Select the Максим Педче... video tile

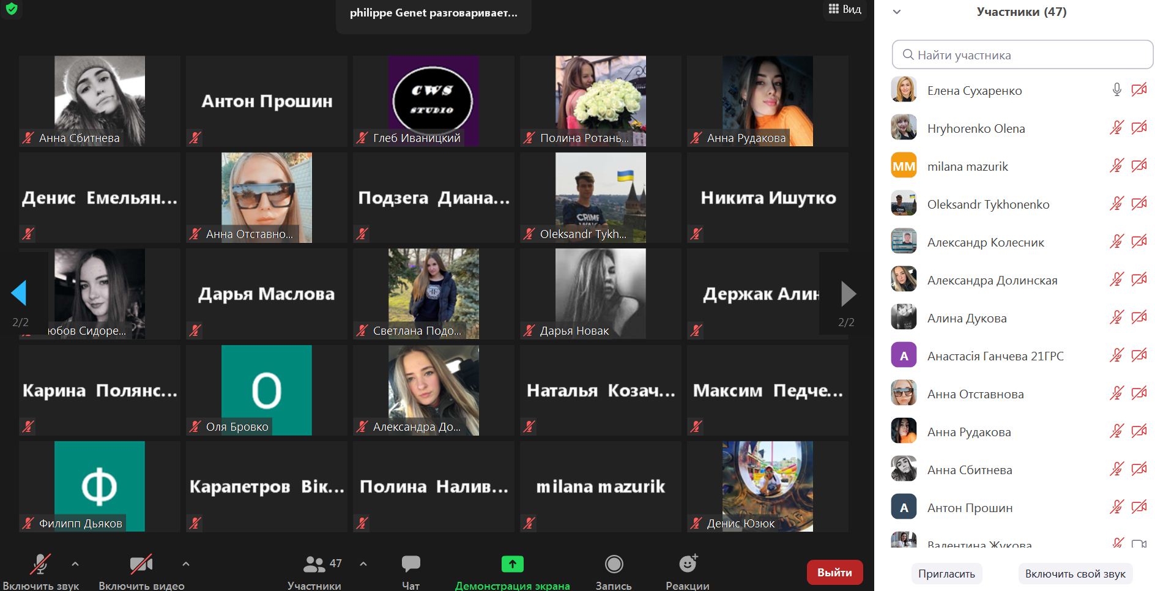pos(768,390)
